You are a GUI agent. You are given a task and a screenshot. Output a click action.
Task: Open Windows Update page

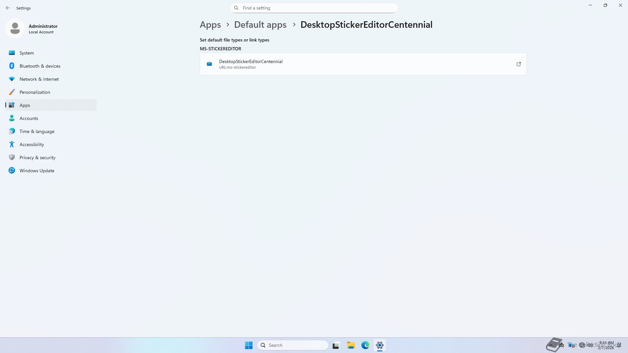pyautogui.click(x=37, y=171)
